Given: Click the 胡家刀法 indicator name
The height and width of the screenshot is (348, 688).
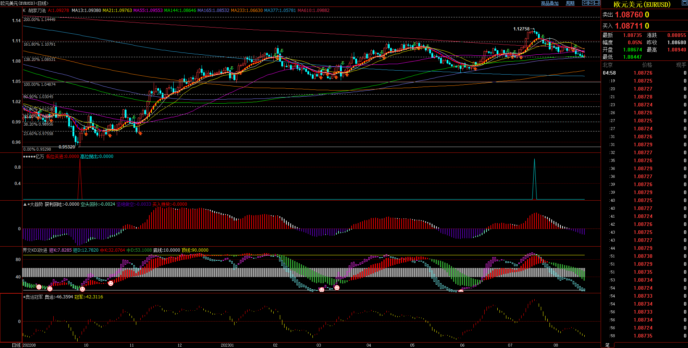Looking at the screenshot, I should [x=37, y=11].
